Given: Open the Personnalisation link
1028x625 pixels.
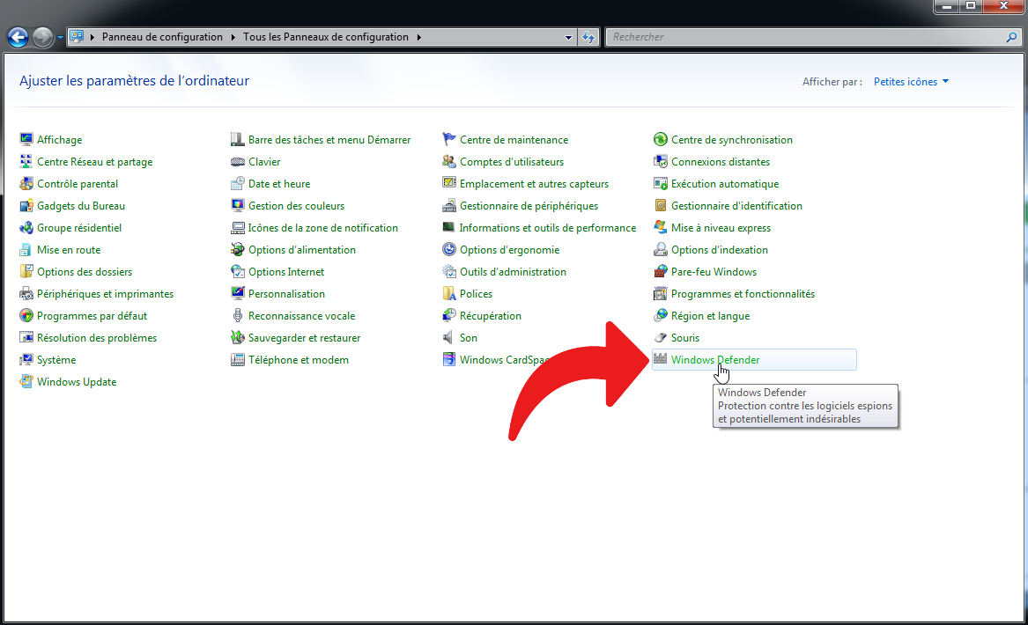Looking at the screenshot, I should click(286, 293).
